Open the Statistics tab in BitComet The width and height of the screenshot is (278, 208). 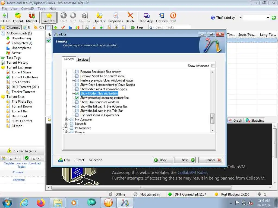255,121
